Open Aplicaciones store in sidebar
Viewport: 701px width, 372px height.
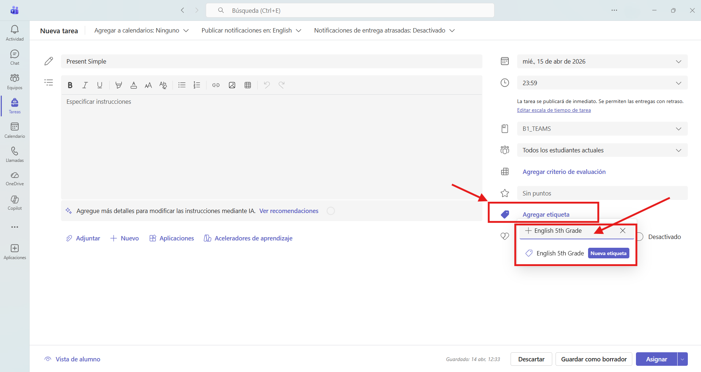pos(15,252)
